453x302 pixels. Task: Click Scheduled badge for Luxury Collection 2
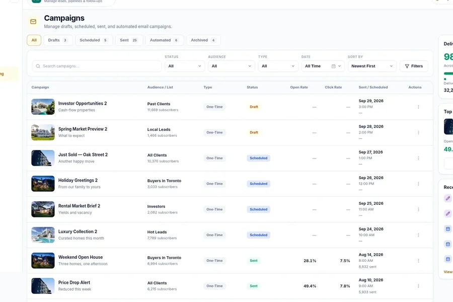point(259,235)
